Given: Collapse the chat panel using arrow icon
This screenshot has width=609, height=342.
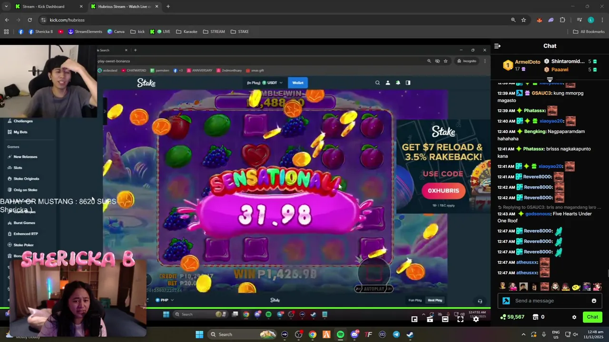Looking at the screenshot, I should 497,46.
